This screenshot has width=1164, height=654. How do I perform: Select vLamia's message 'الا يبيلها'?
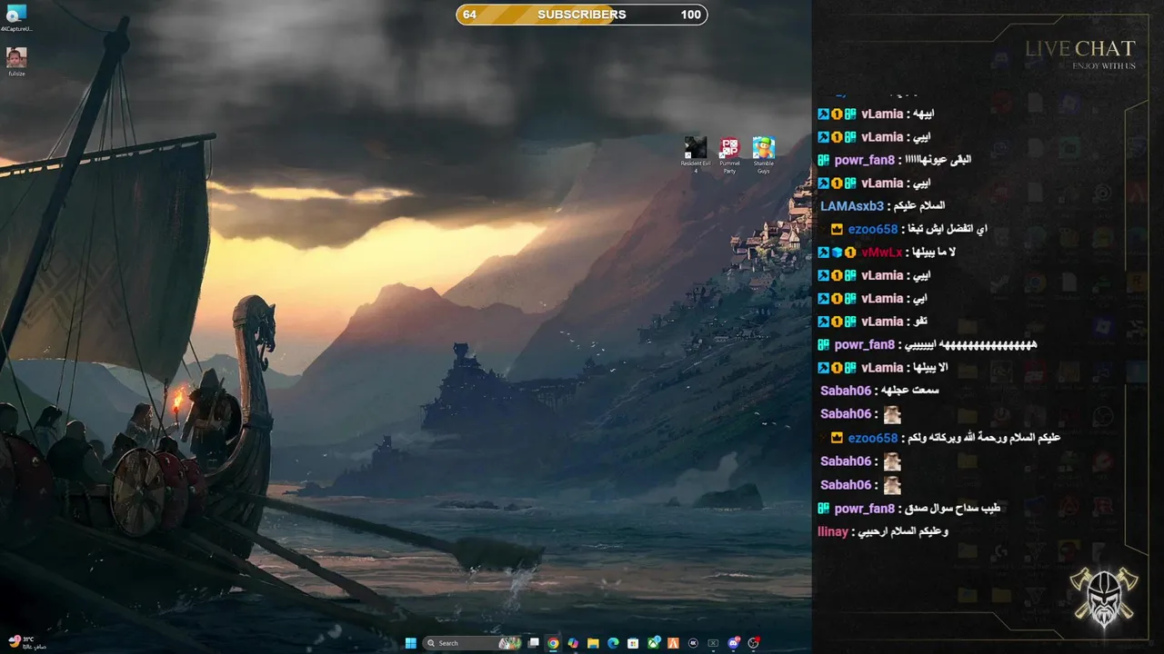coord(882,368)
